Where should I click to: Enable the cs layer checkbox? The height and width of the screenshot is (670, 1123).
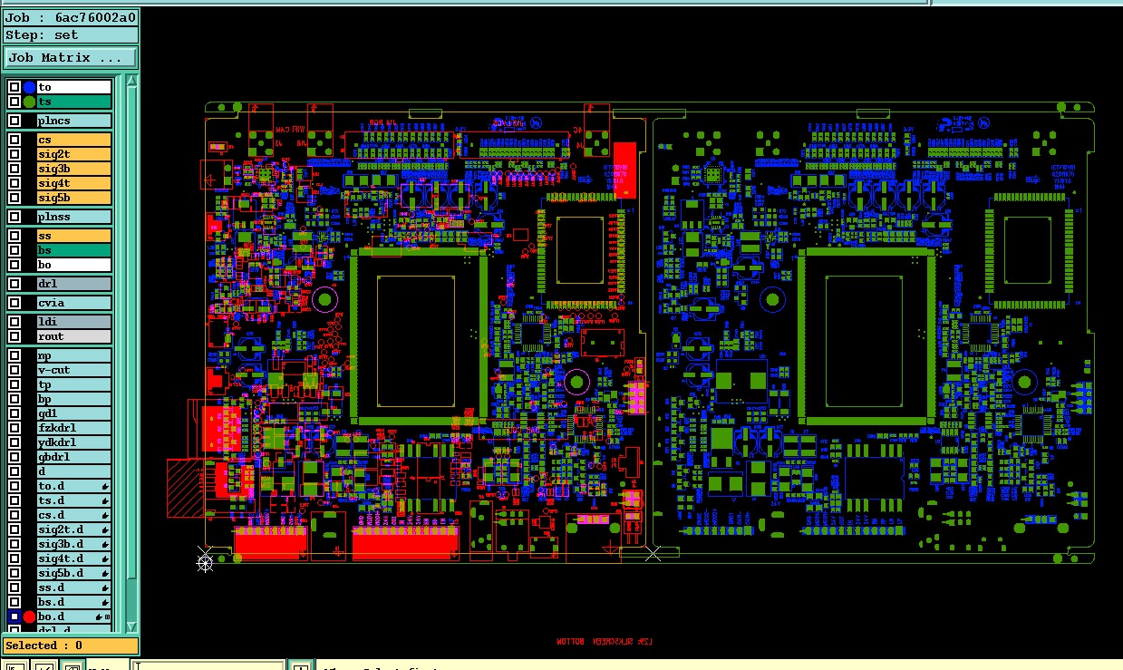coord(15,140)
